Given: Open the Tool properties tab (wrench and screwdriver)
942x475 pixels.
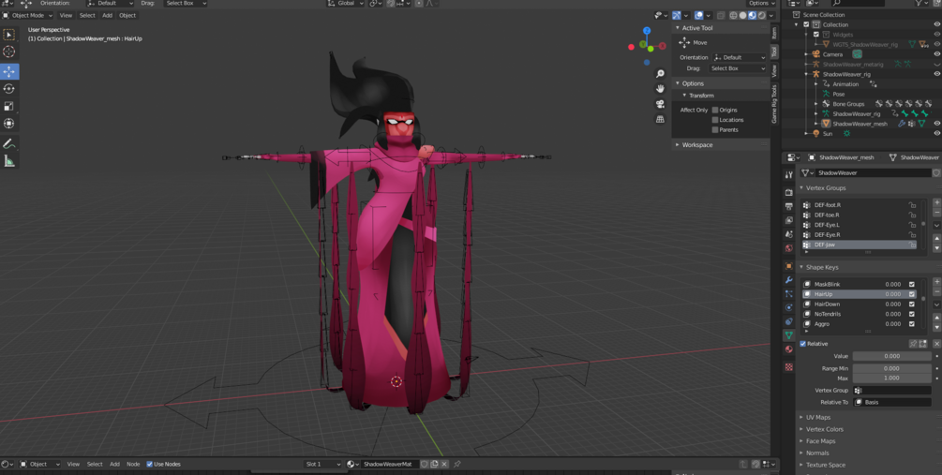Looking at the screenshot, I should [789, 175].
